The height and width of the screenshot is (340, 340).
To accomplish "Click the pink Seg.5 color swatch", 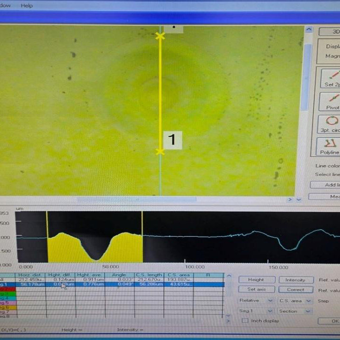I will (x=8, y=302).
